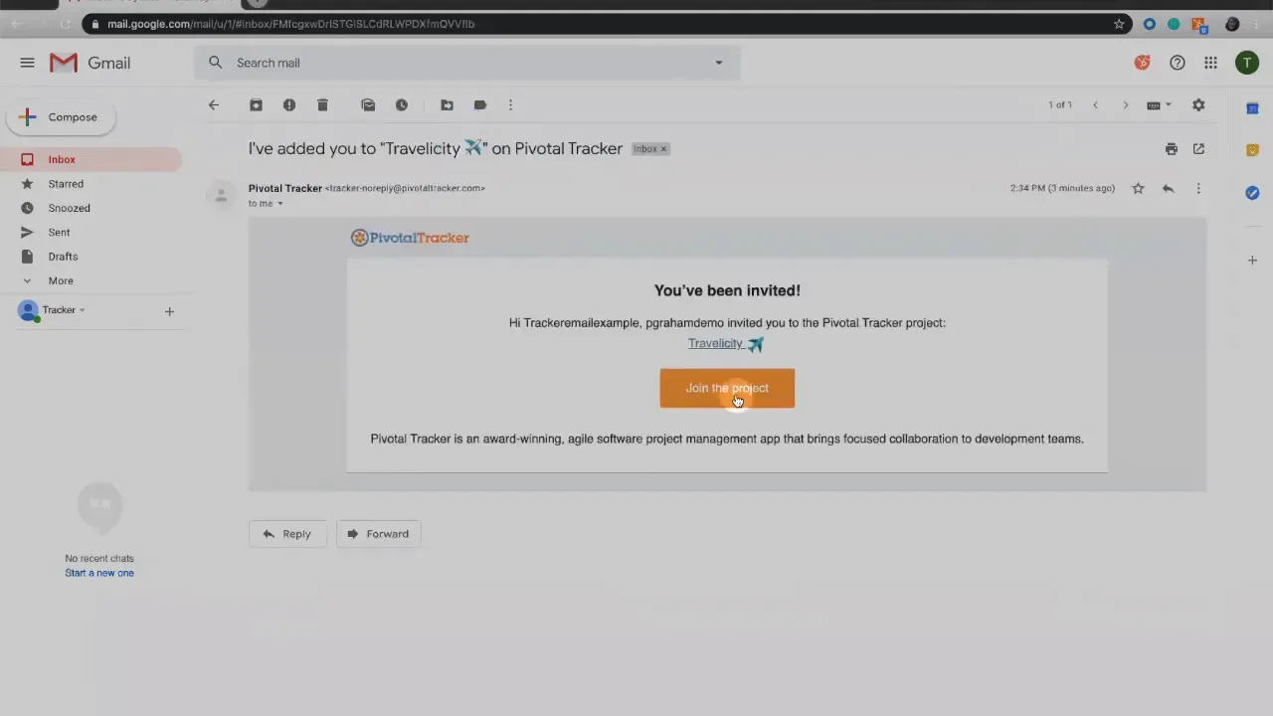Report this message as spam

[288, 104]
